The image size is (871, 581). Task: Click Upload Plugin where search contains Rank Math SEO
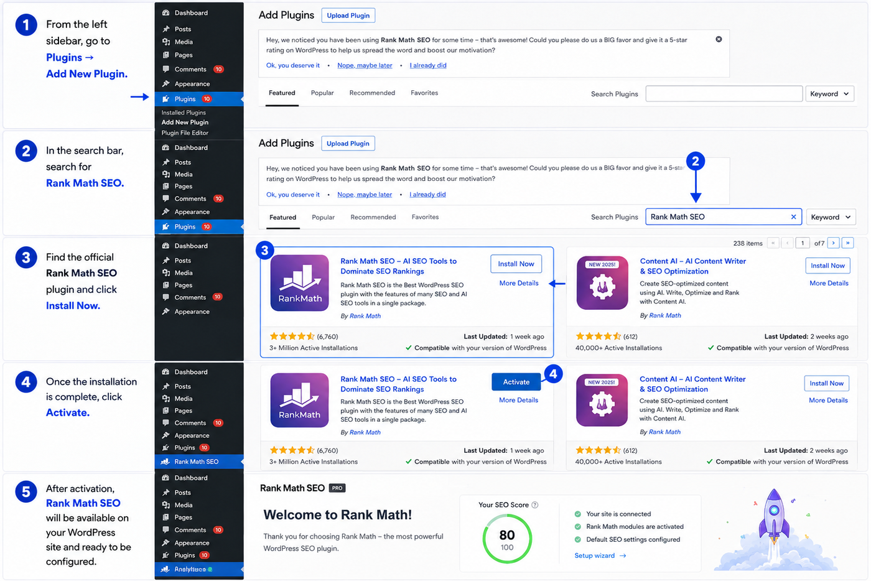pos(348,144)
